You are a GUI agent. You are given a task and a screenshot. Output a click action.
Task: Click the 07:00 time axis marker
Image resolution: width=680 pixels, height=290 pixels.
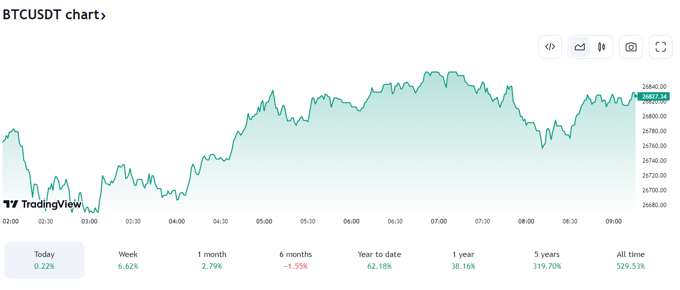click(x=439, y=221)
